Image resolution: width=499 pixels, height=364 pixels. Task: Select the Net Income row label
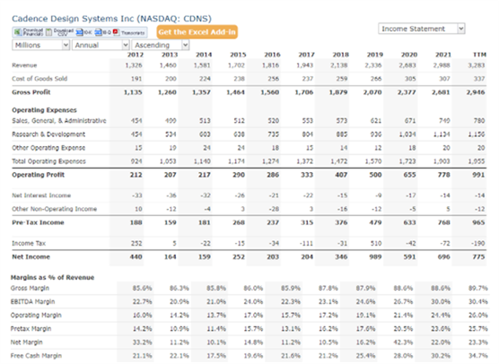tap(31, 257)
